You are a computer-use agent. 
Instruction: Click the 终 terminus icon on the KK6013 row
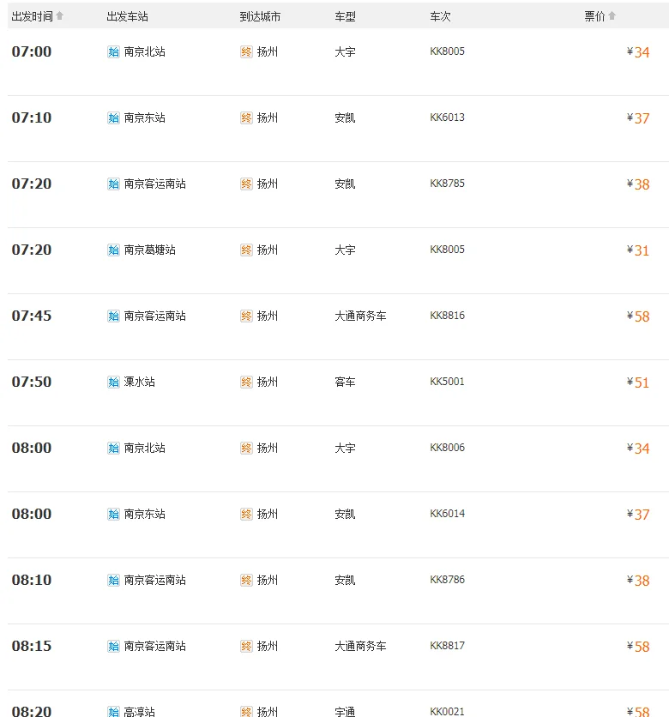tap(246, 117)
